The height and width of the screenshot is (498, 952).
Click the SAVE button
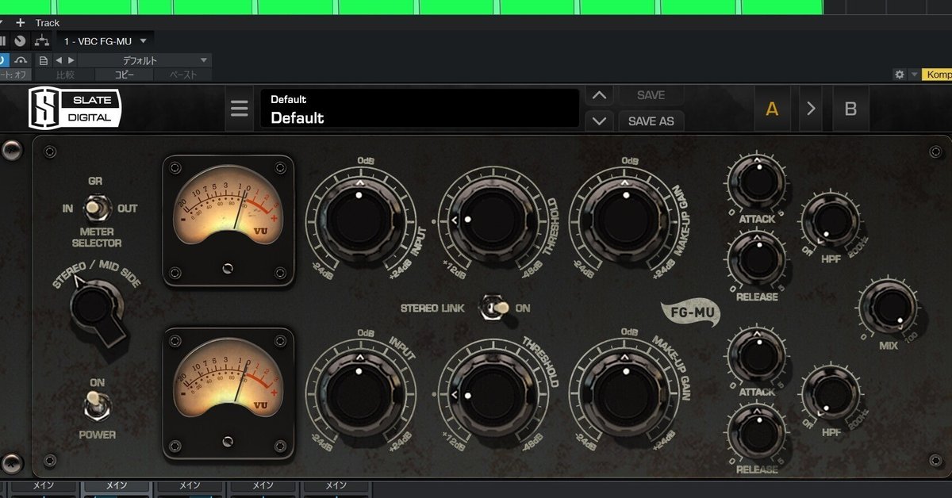coord(651,95)
